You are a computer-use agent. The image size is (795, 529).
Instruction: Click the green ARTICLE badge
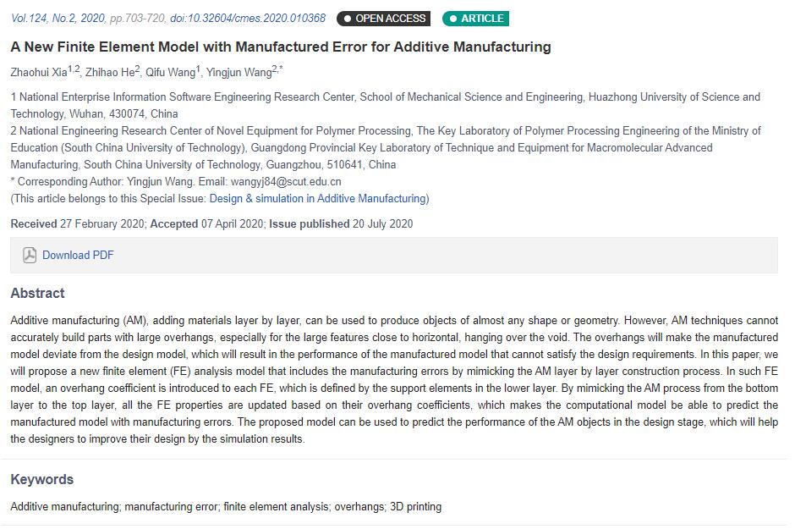point(475,19)
